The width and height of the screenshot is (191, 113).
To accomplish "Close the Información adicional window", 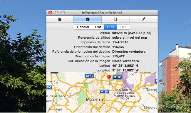I will [x=50, y=13].
